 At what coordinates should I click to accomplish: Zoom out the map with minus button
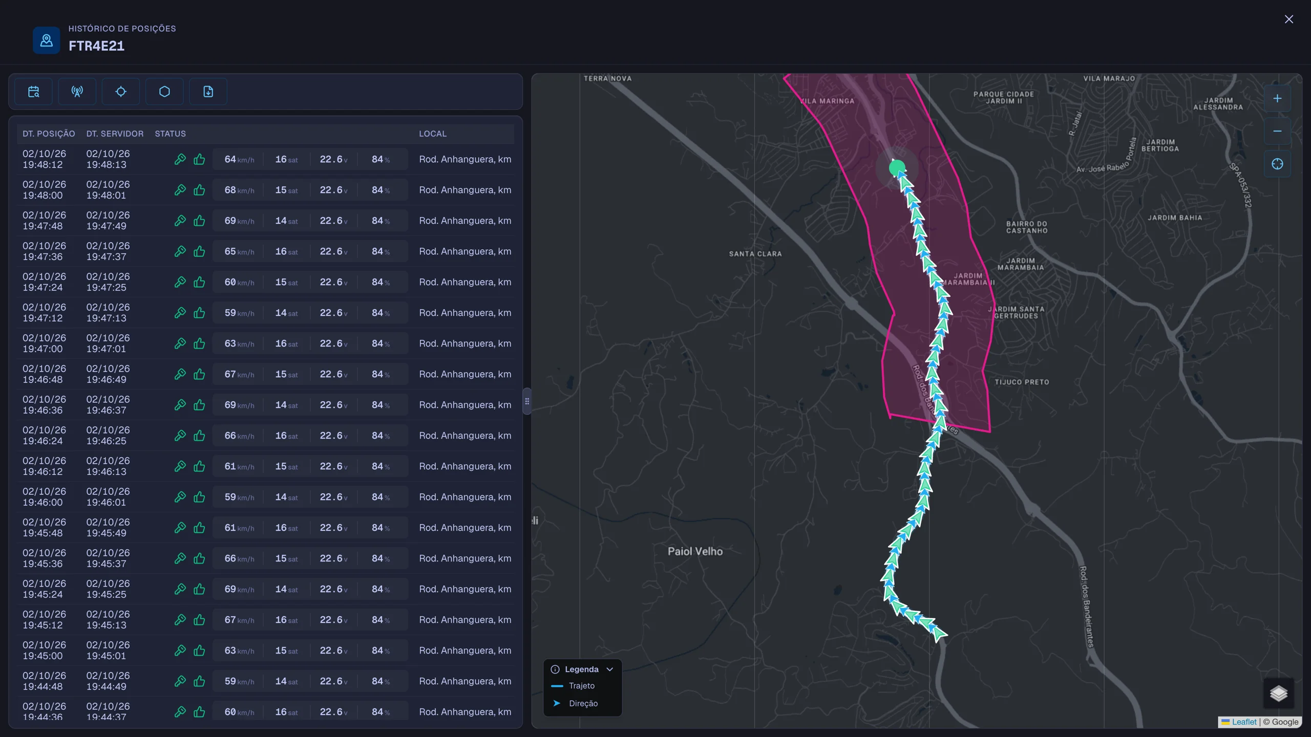coord(1277,131)
